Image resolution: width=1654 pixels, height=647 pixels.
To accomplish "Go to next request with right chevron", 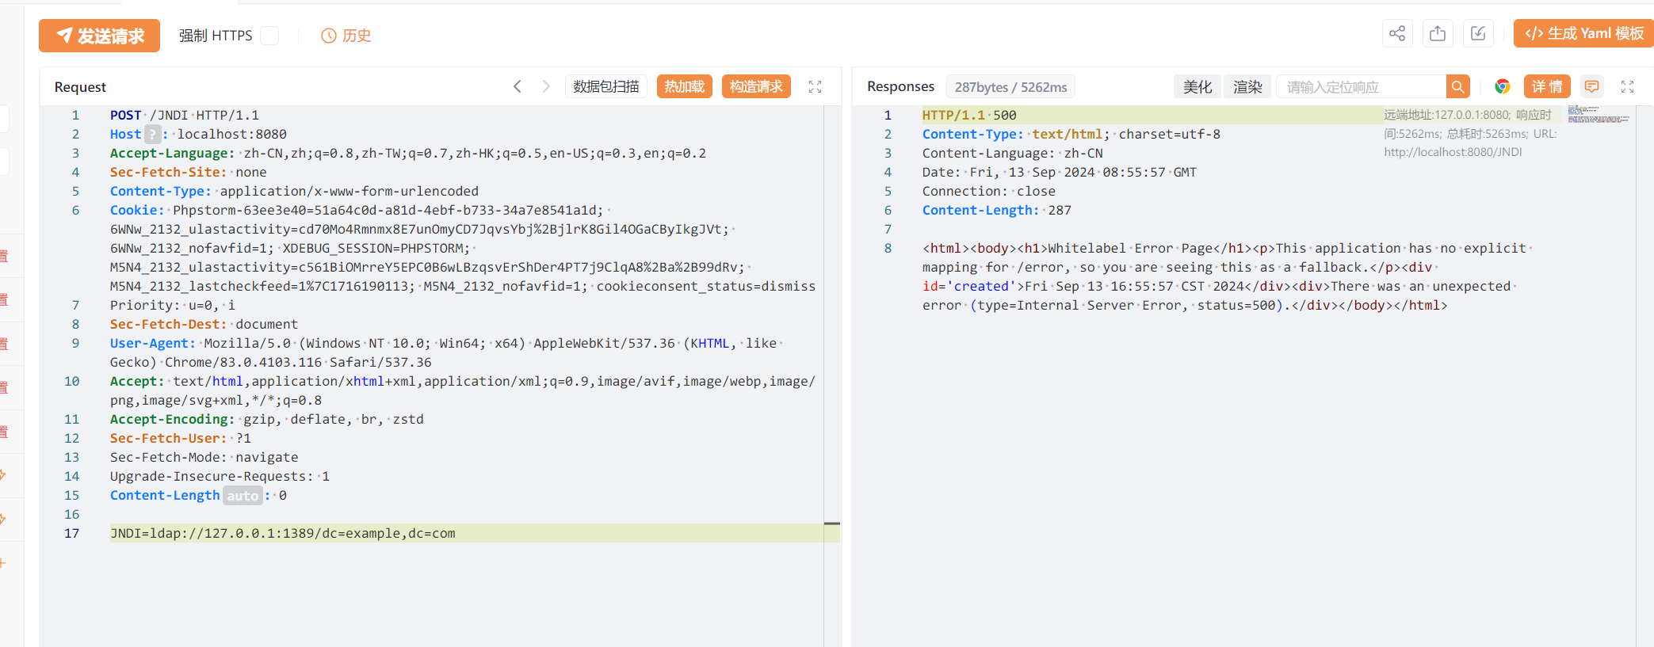I will [x=546, y=86].
